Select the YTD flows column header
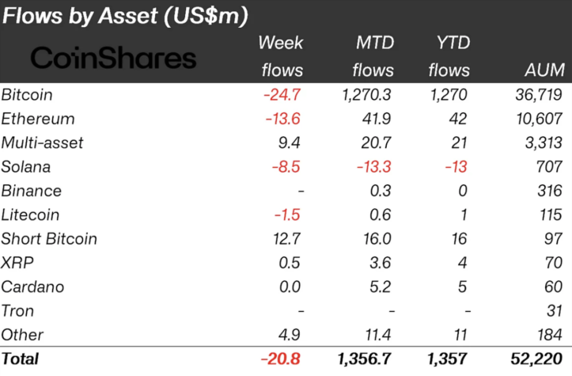This screenshot has height=376, width=572. coord(449,56)
